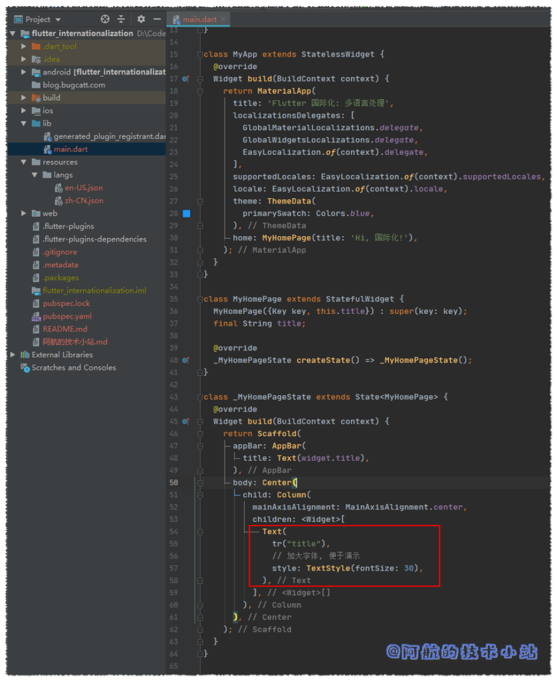This screenshot has width=557, height=681.
Task: Click the collapse all icon in Project toolbar
Action: point(122,19)
